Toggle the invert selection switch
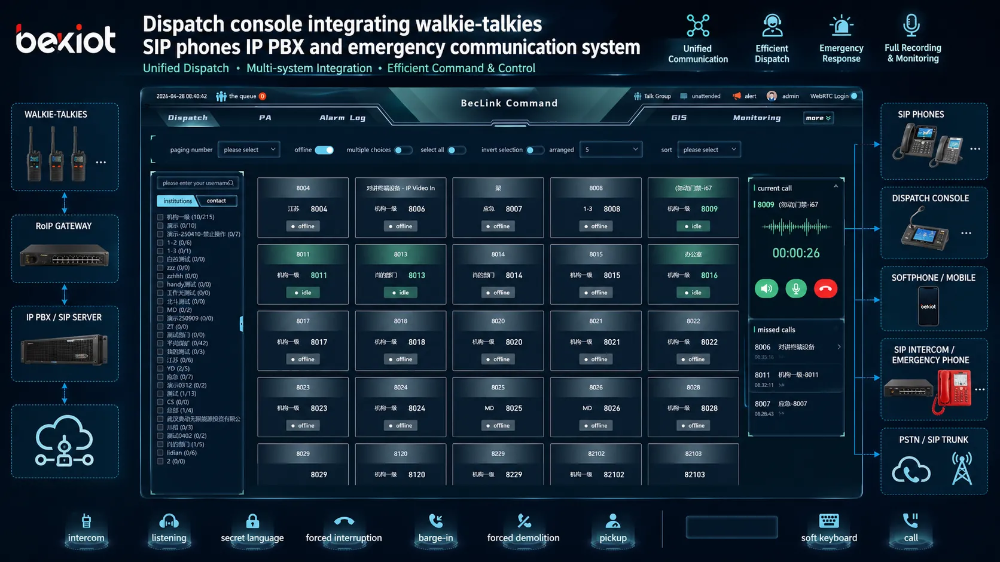Viewport: 1000px width, 562px height. coord(534,150)
